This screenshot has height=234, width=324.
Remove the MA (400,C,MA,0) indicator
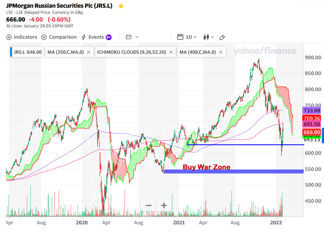pyautogui.click(x=221, y=52)
